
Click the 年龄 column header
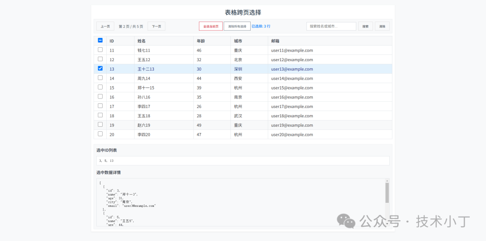coord(201,41)
